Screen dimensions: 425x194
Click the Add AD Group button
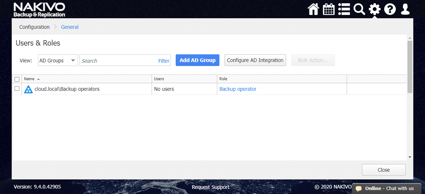(197, 60)
